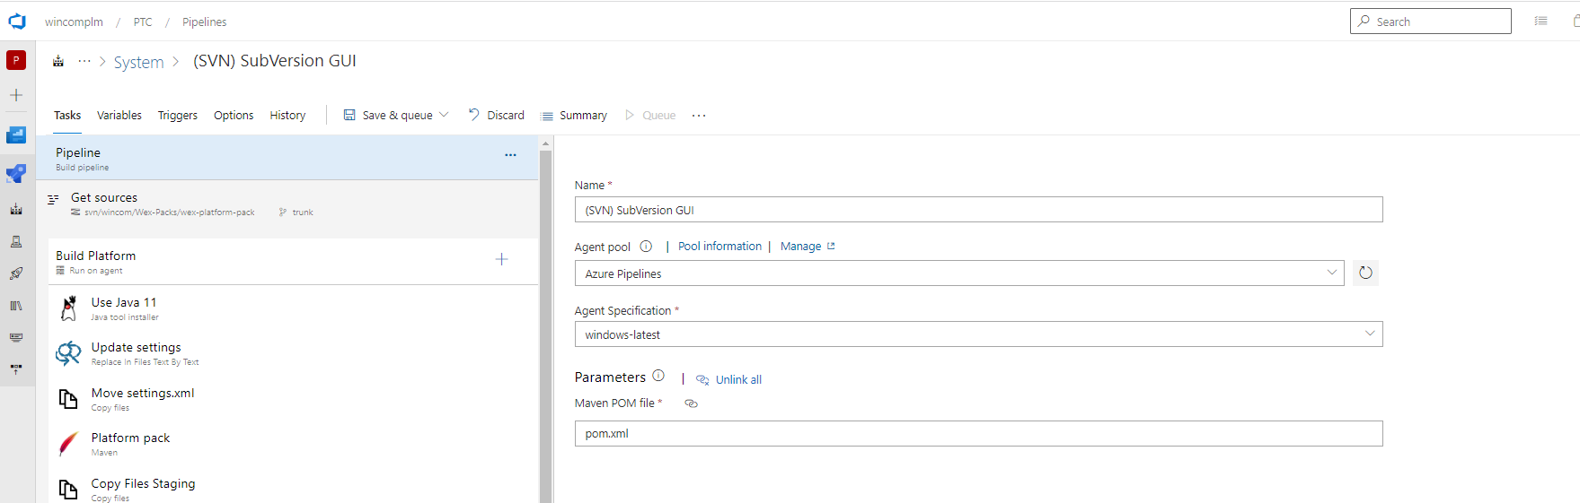Screen dimensions: 1580x503
Task: Open the Azure DevOps home logo
Action: (17, 22)
